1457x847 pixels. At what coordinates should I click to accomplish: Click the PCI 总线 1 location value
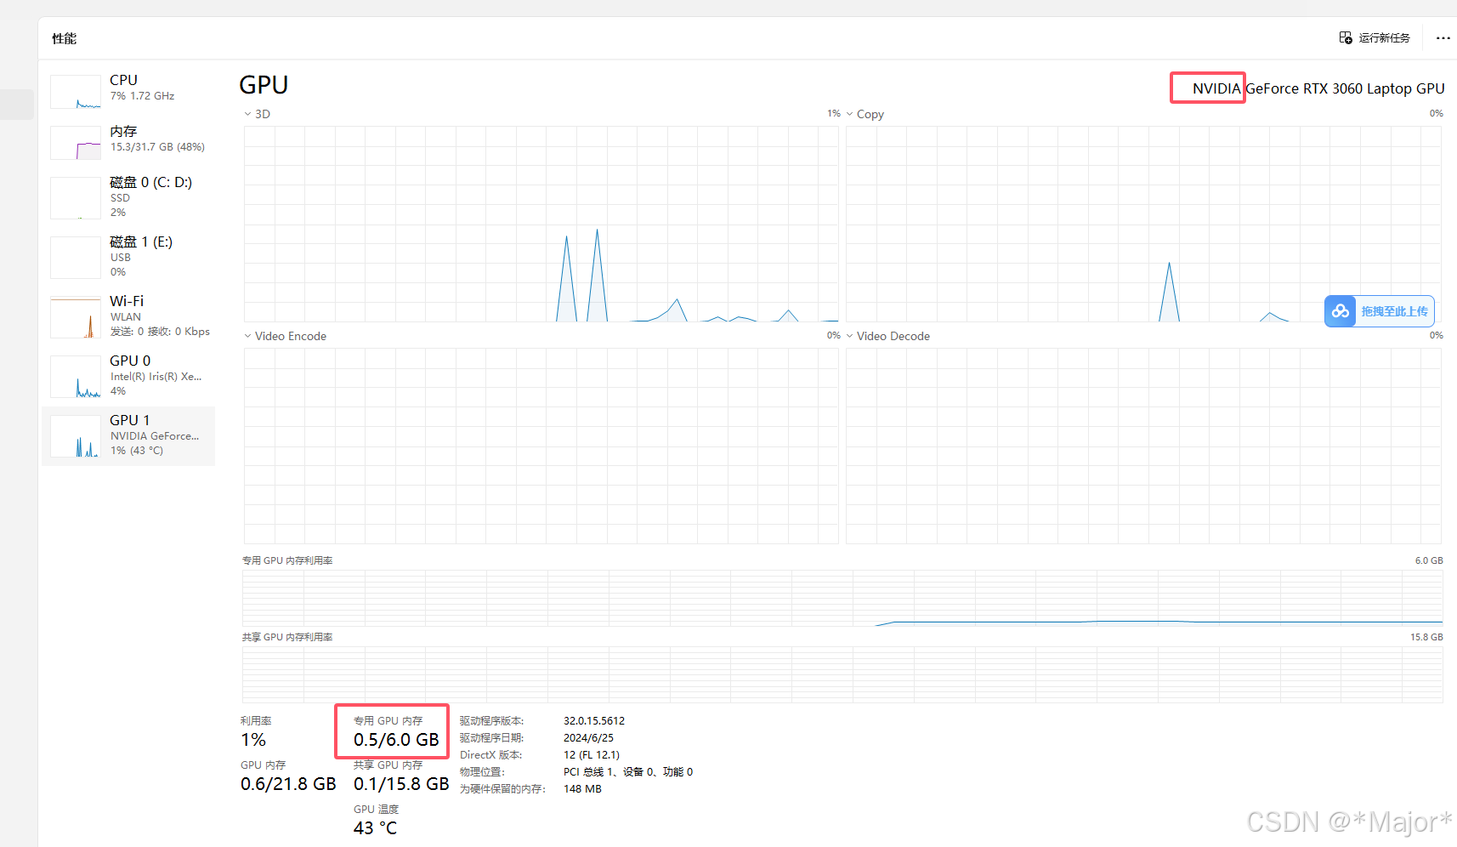628,772
